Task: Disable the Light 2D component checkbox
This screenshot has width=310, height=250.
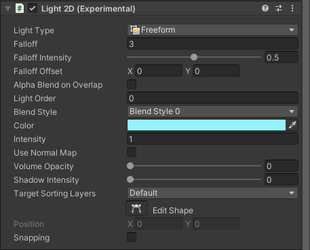Action: pos(33,9)
